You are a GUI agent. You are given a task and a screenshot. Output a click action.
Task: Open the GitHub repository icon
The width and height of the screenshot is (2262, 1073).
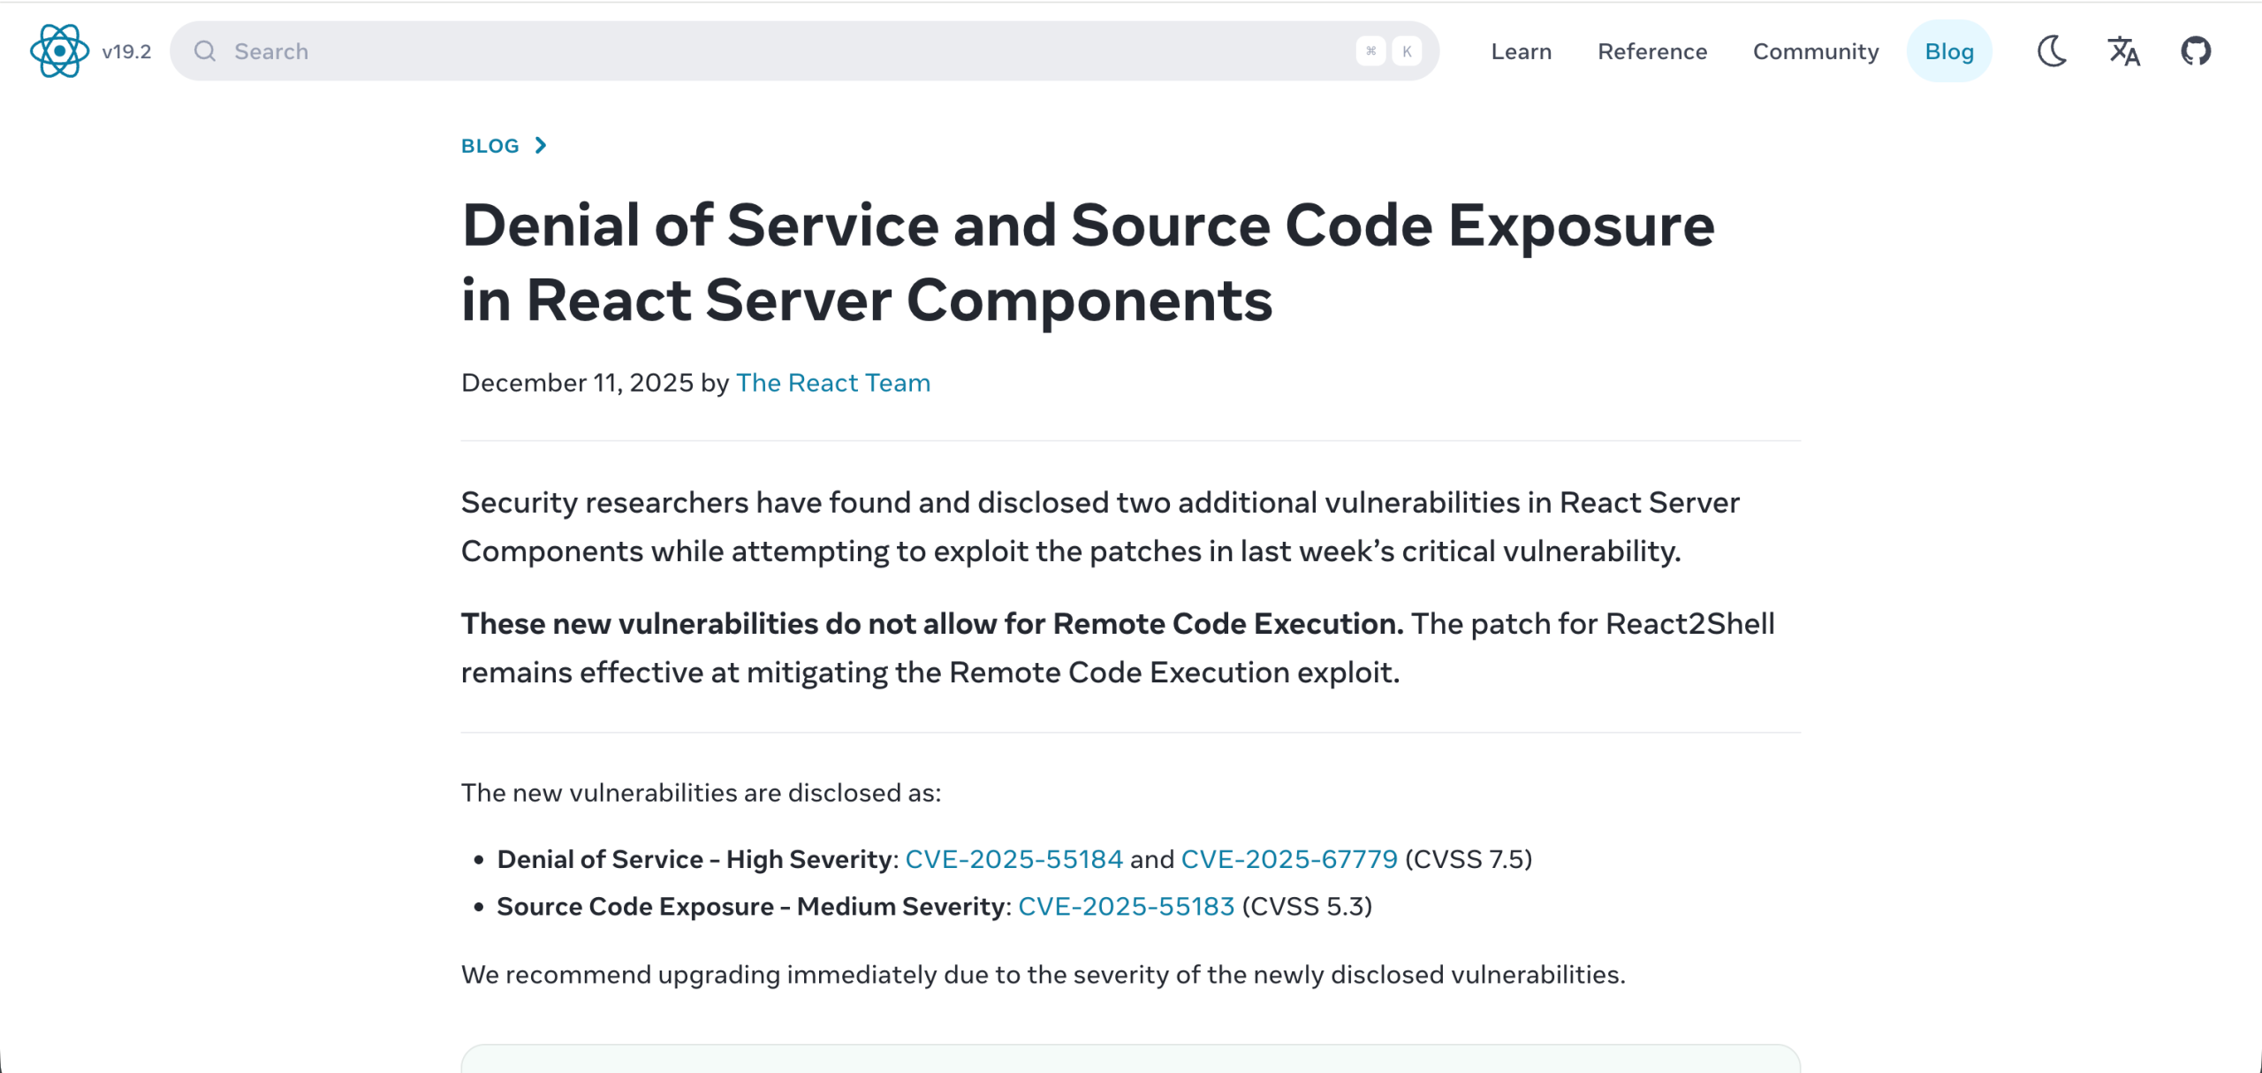click(x=2196, y=51)
